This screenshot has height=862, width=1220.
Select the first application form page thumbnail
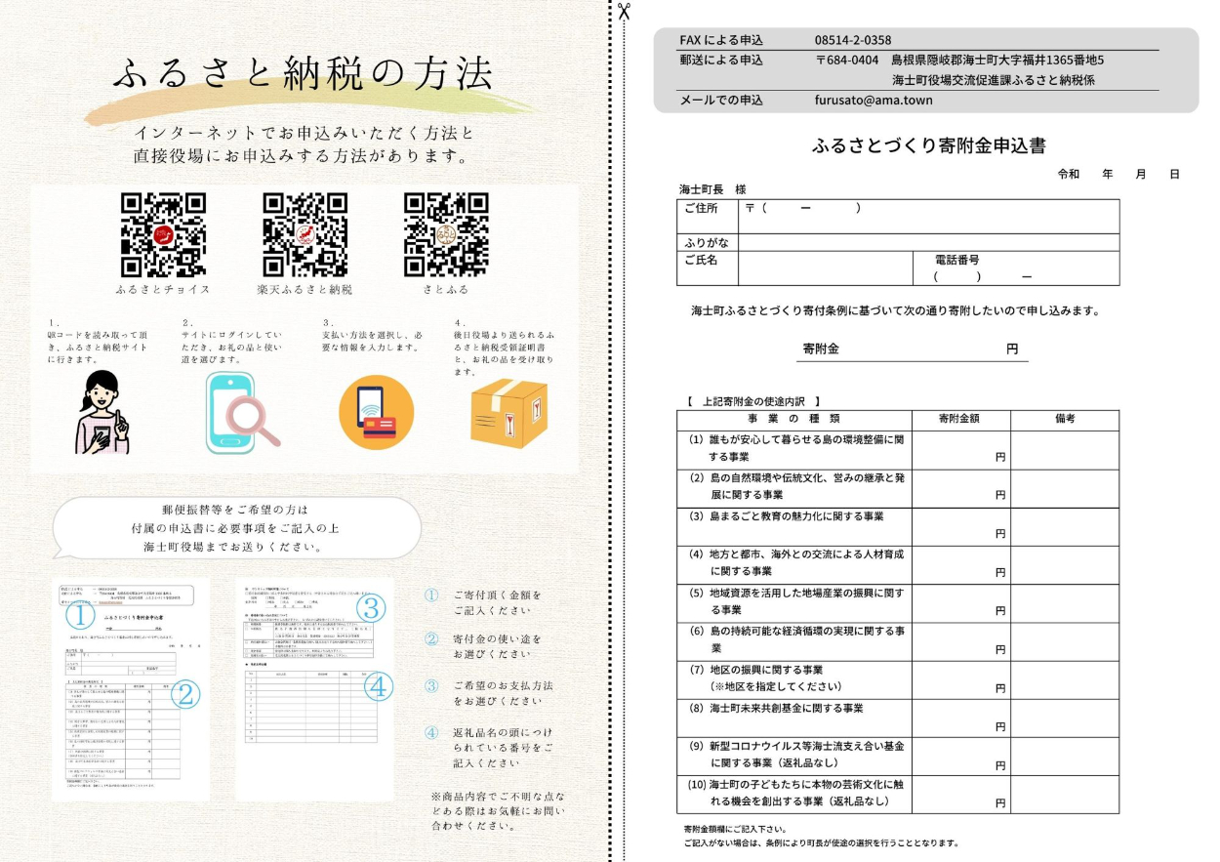132,688
